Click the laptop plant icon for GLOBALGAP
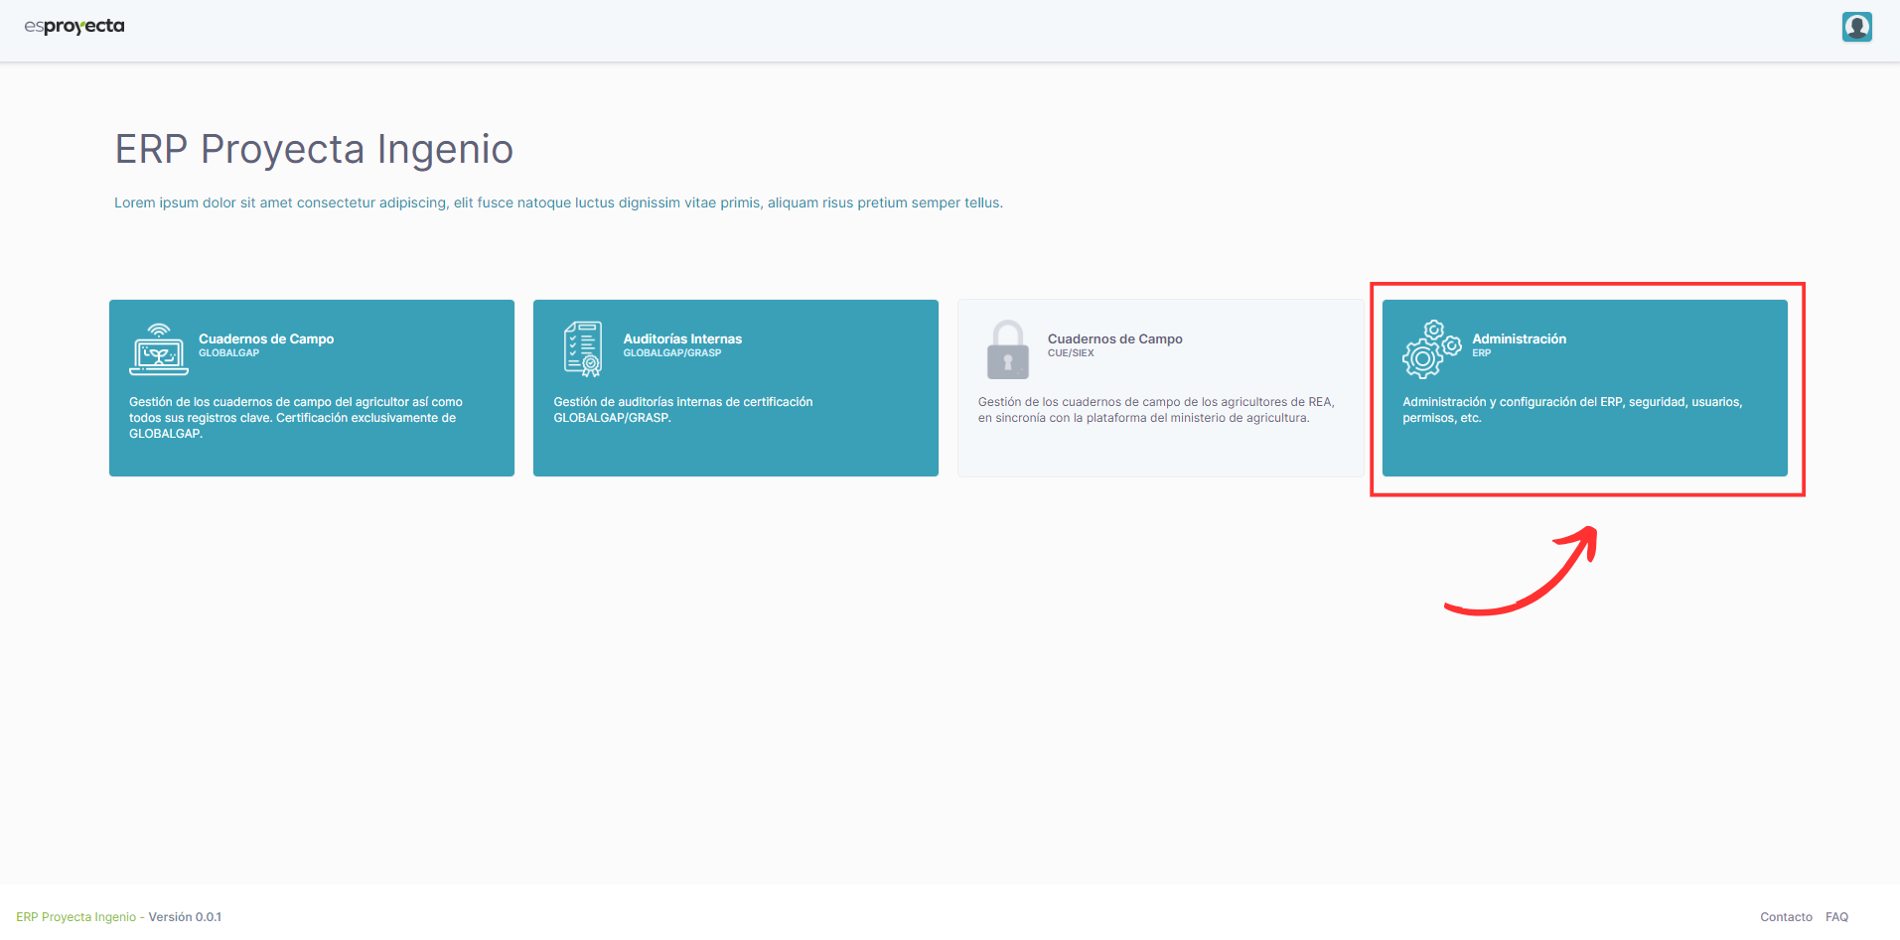Image resolution: width=1900 pixels, height=940 pixels. coord(159,349)
